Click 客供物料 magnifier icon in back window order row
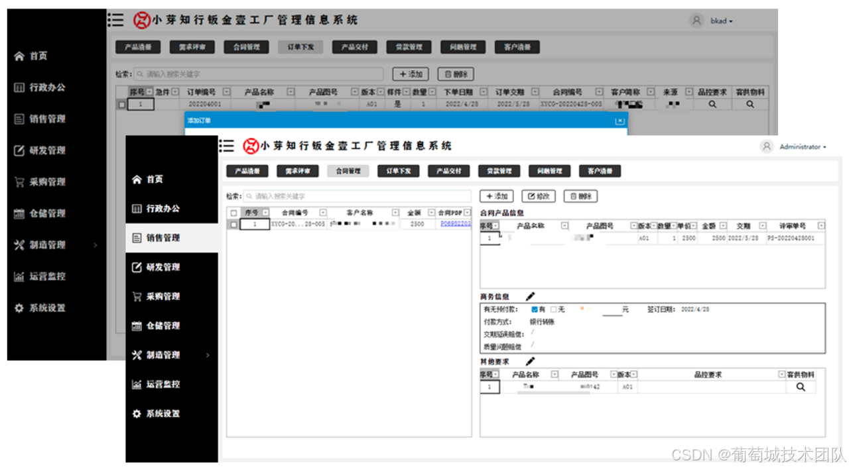Screen dimensions: 849x469 tap(750, 104)
